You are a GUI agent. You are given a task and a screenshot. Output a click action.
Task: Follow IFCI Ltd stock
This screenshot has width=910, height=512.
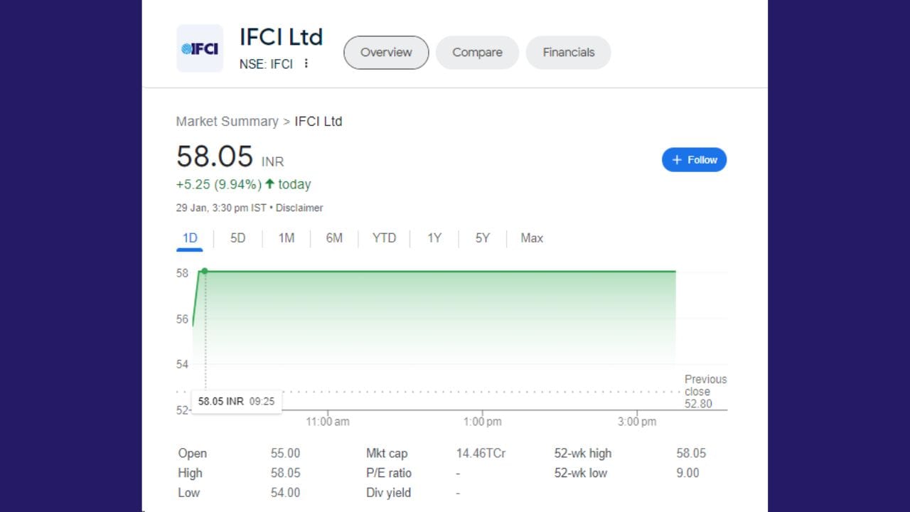[694, 159]
